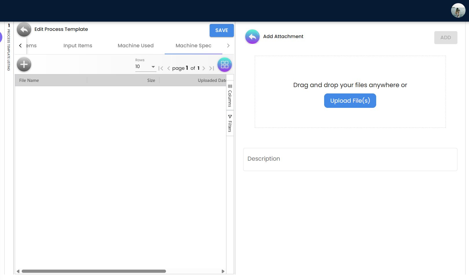This screenshot has height=280, width=469.
Task: Click the Upload File(s) button
Action: click(350, 101)
